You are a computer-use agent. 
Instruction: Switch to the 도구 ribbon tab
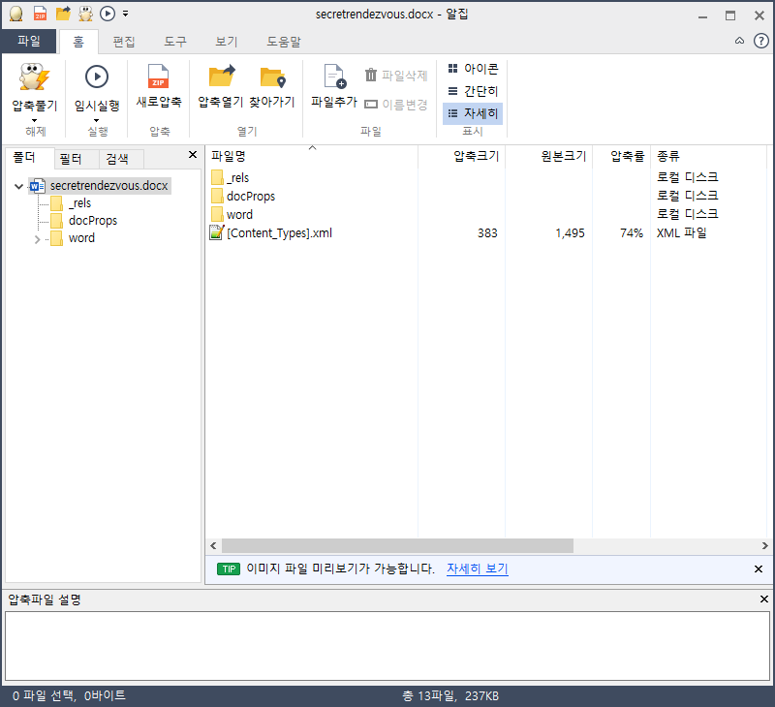click(x=175, y=42)
